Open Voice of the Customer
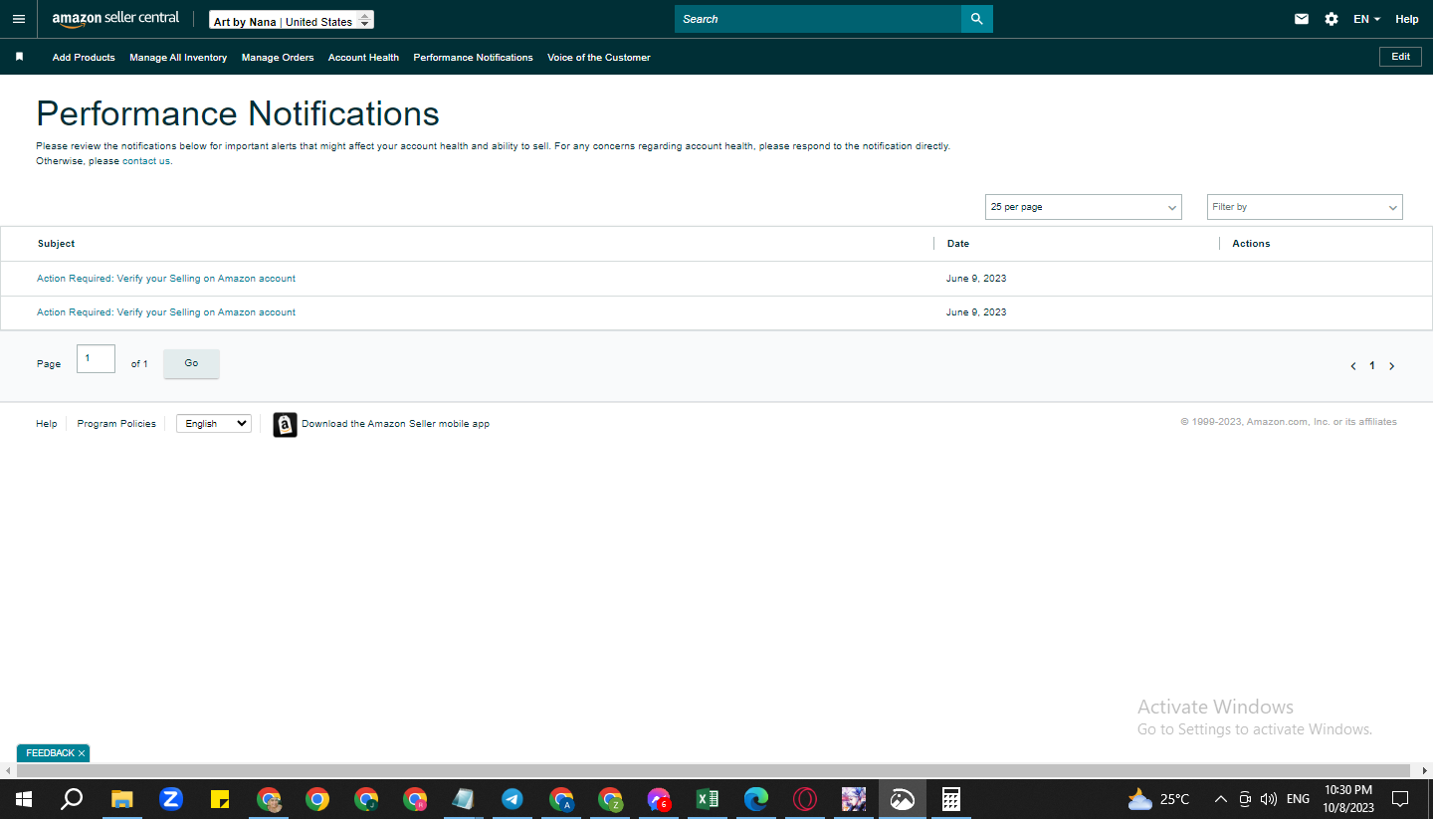 tap(599, 58)
